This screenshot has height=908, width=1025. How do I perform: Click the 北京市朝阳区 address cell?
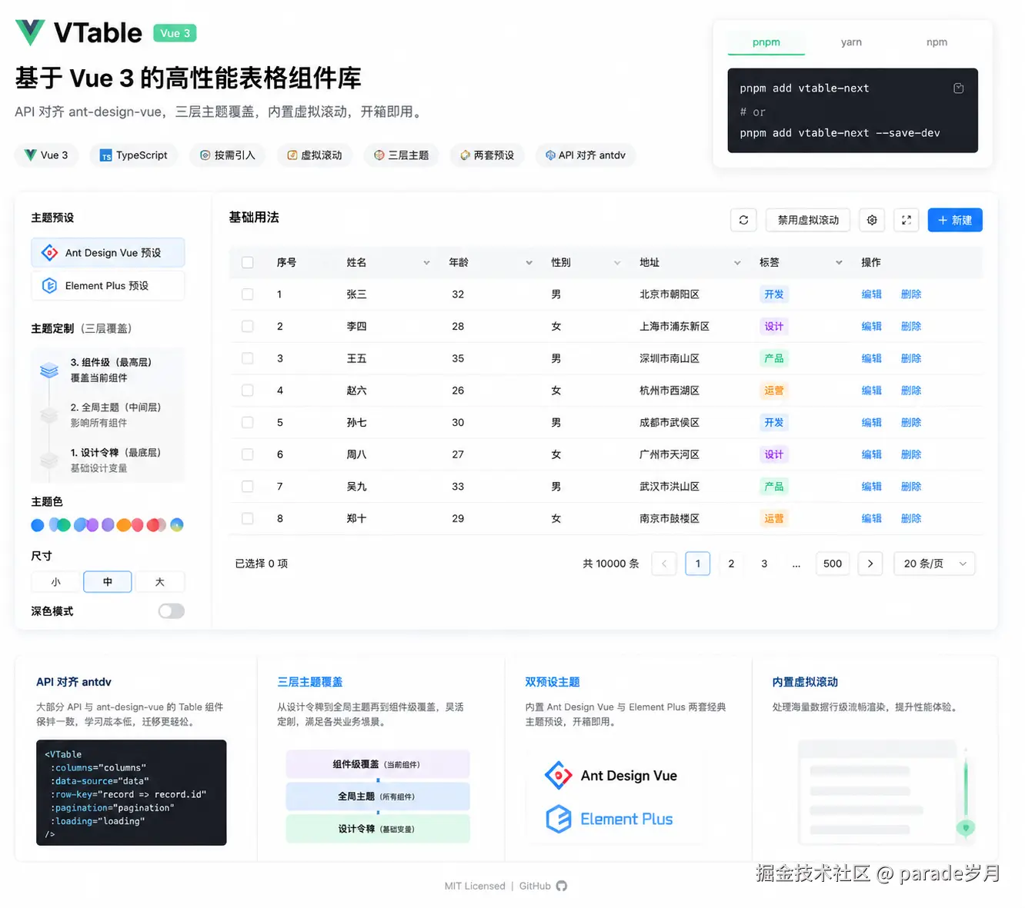669,294
